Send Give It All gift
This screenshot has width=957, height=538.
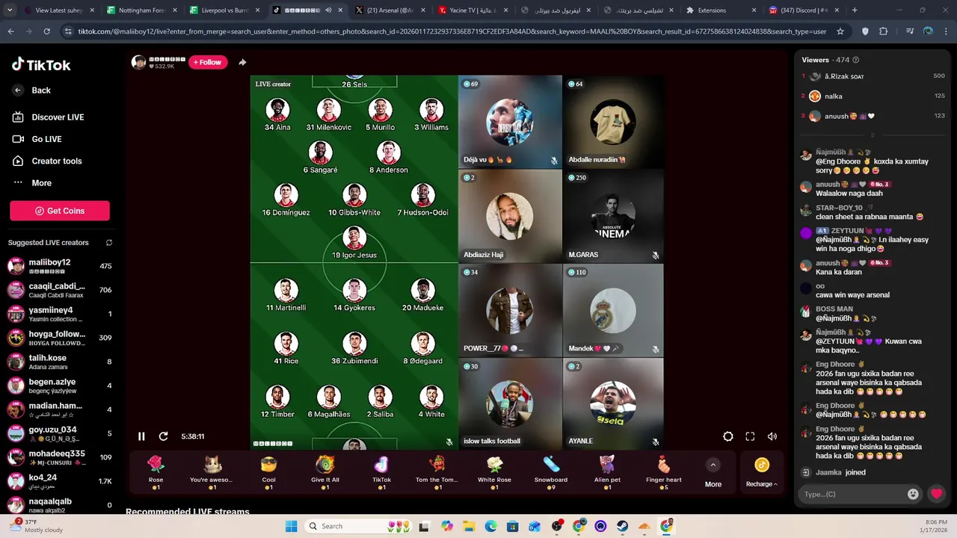[x=325, y=472]
